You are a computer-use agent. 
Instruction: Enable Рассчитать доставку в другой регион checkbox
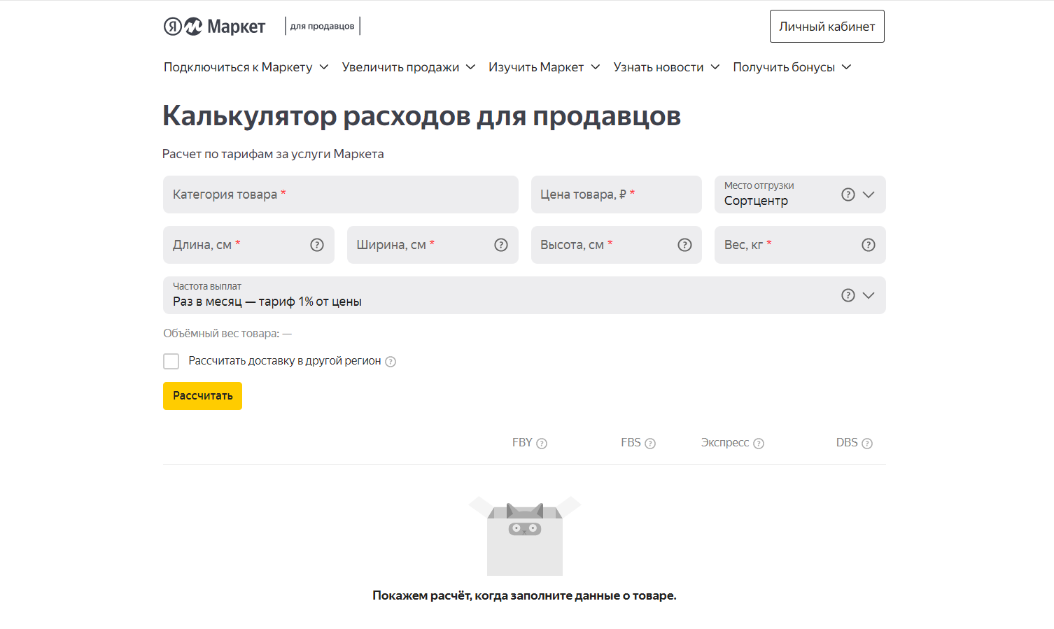point(171,361)
